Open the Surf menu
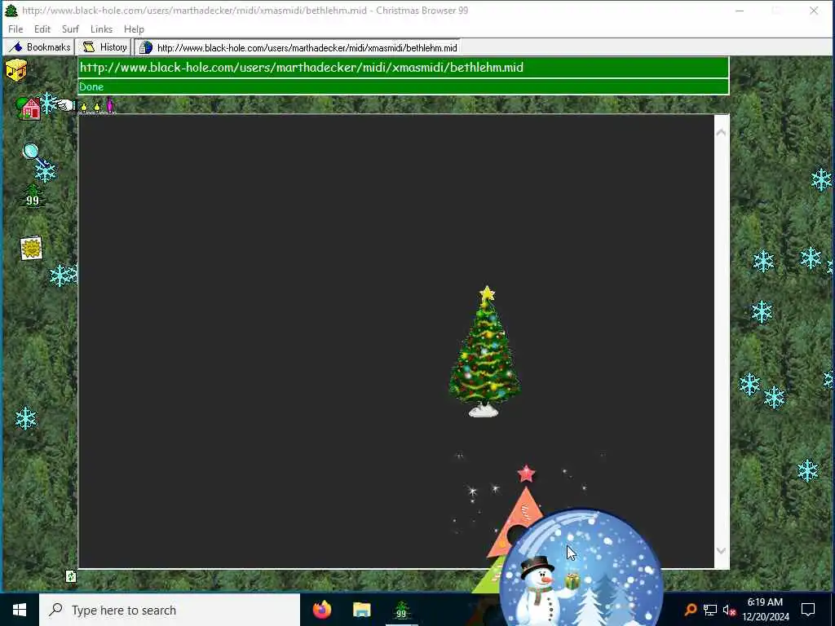 70,29
